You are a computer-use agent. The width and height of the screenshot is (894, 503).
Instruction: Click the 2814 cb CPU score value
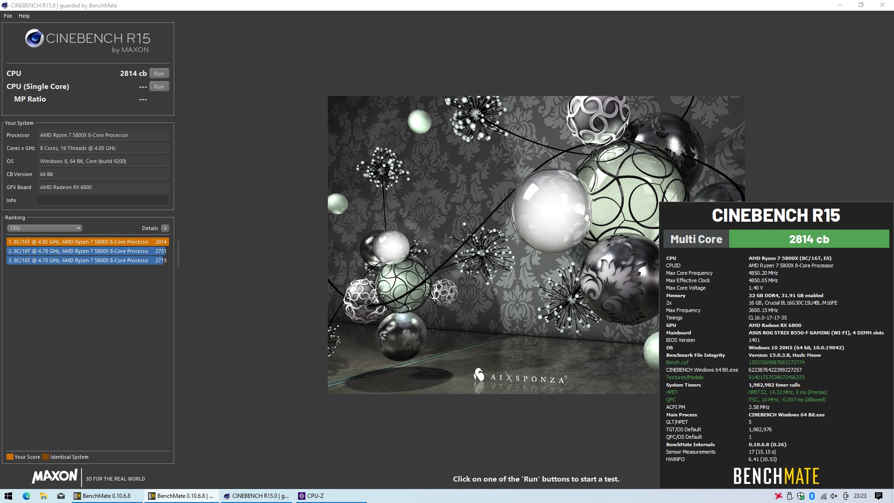133,74
